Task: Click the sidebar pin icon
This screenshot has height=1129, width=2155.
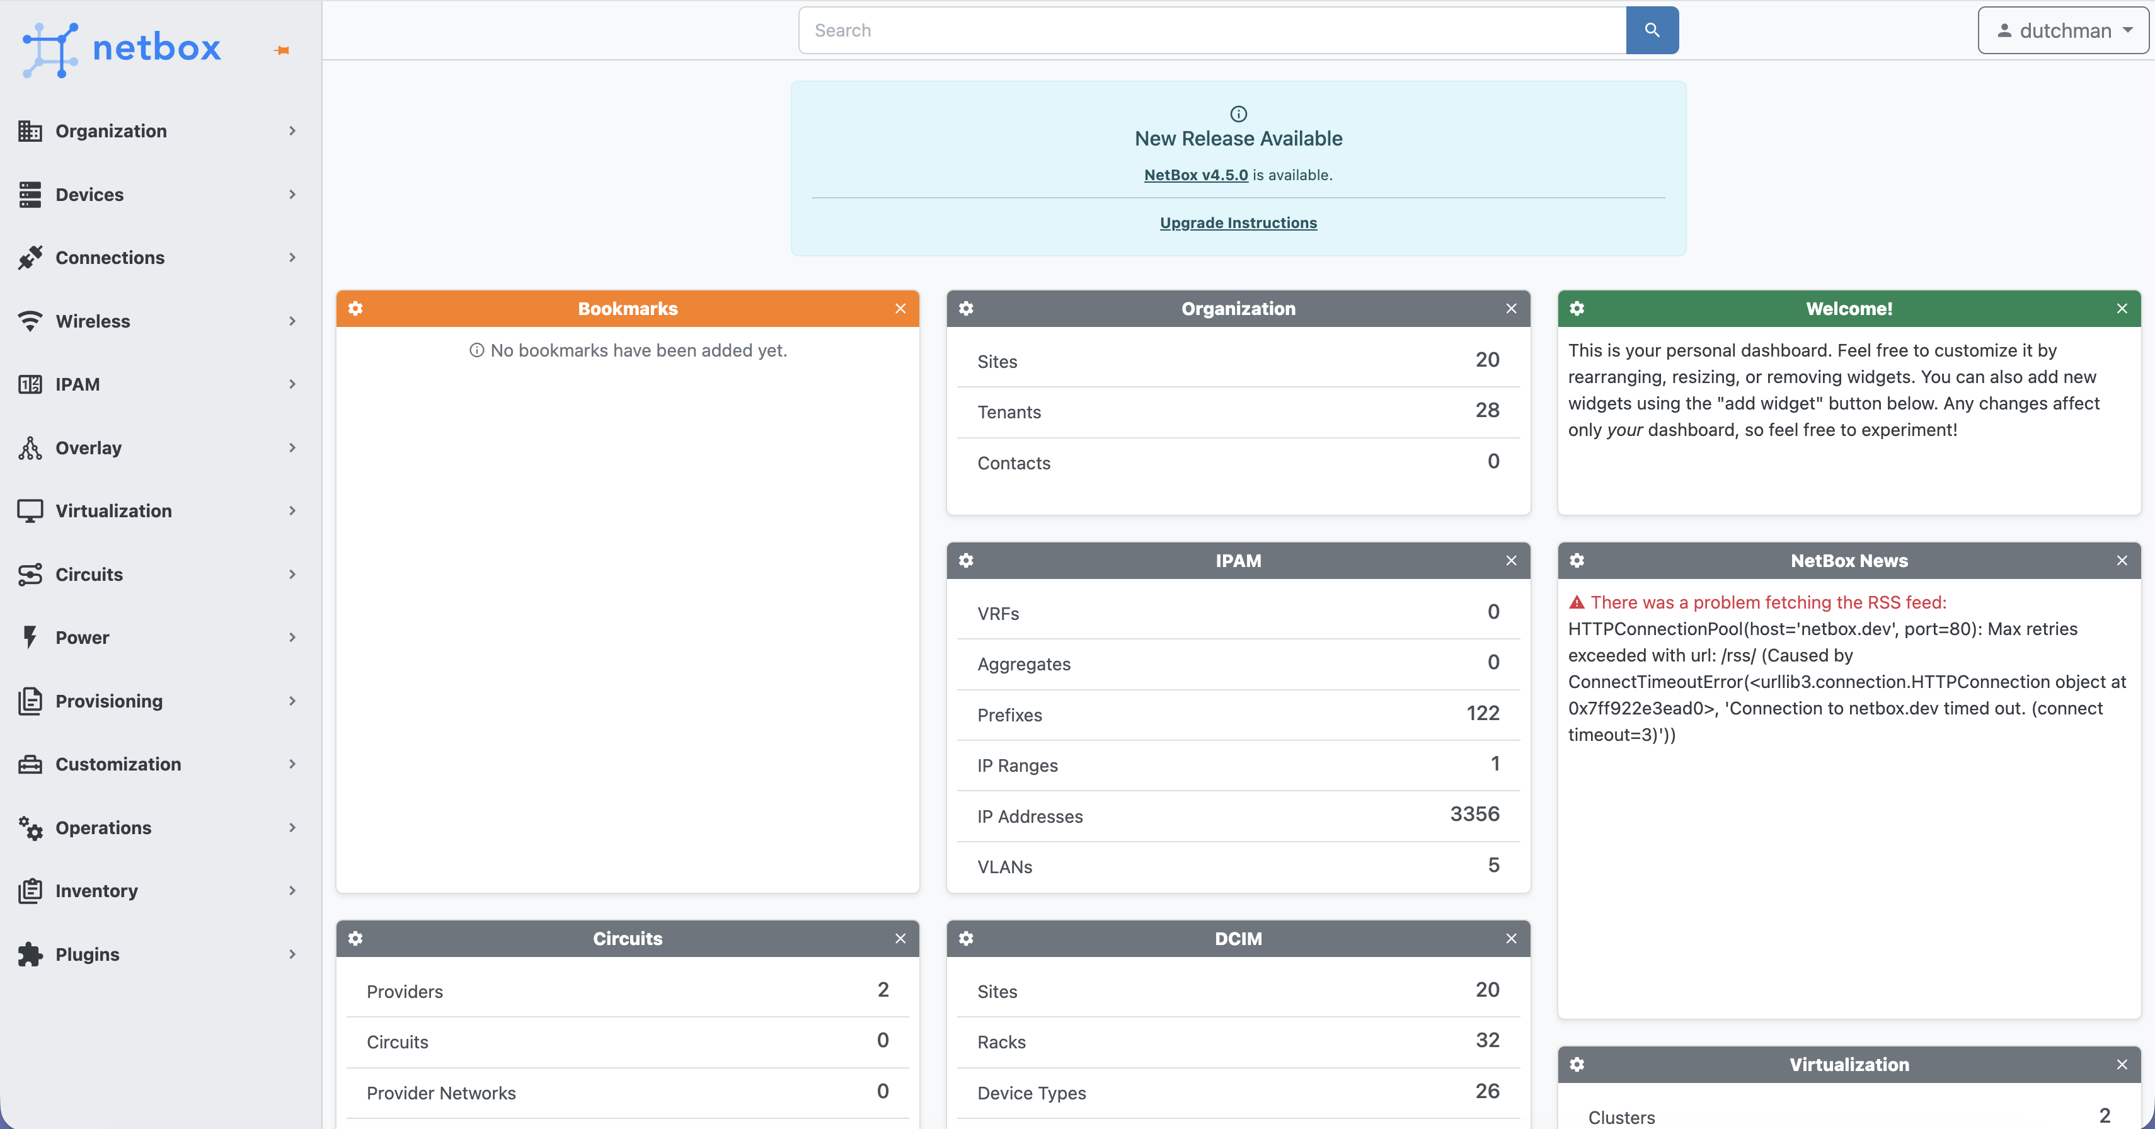Action: pos(282,50)
